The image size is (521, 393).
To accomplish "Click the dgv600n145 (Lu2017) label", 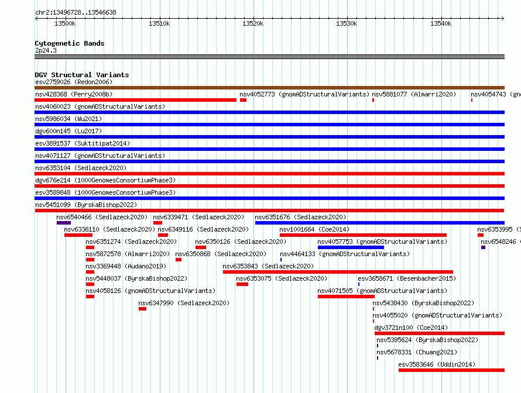I will [68, 131].
